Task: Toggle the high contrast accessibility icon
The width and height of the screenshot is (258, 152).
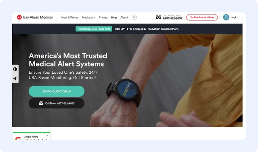Action: point(15,69)
